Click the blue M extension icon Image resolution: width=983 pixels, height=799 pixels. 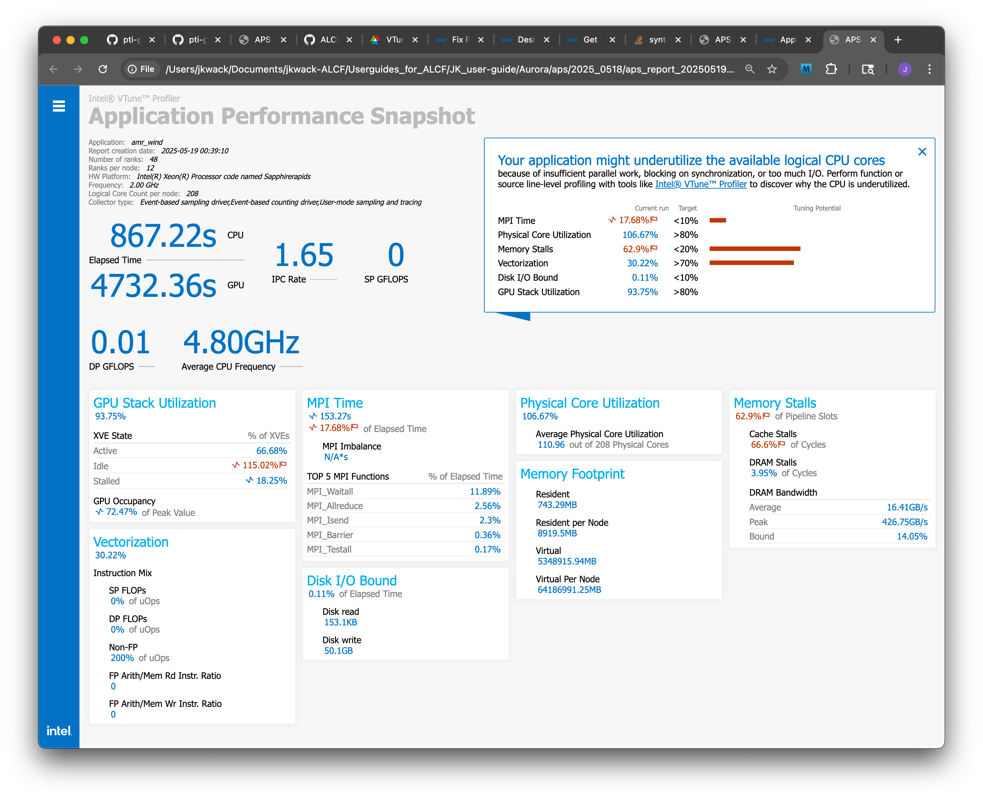point(806,69)
